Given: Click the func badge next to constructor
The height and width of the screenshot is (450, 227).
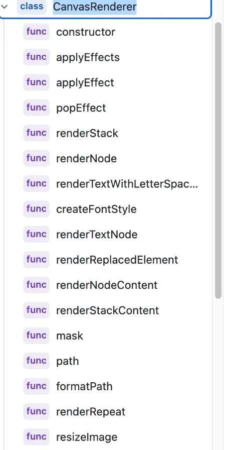Looking at the screenshot, I should 37,32.
